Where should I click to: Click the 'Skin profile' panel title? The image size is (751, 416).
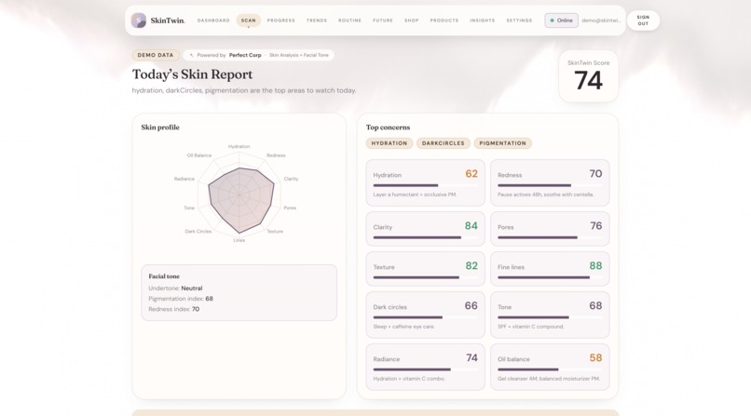point(160,127)
